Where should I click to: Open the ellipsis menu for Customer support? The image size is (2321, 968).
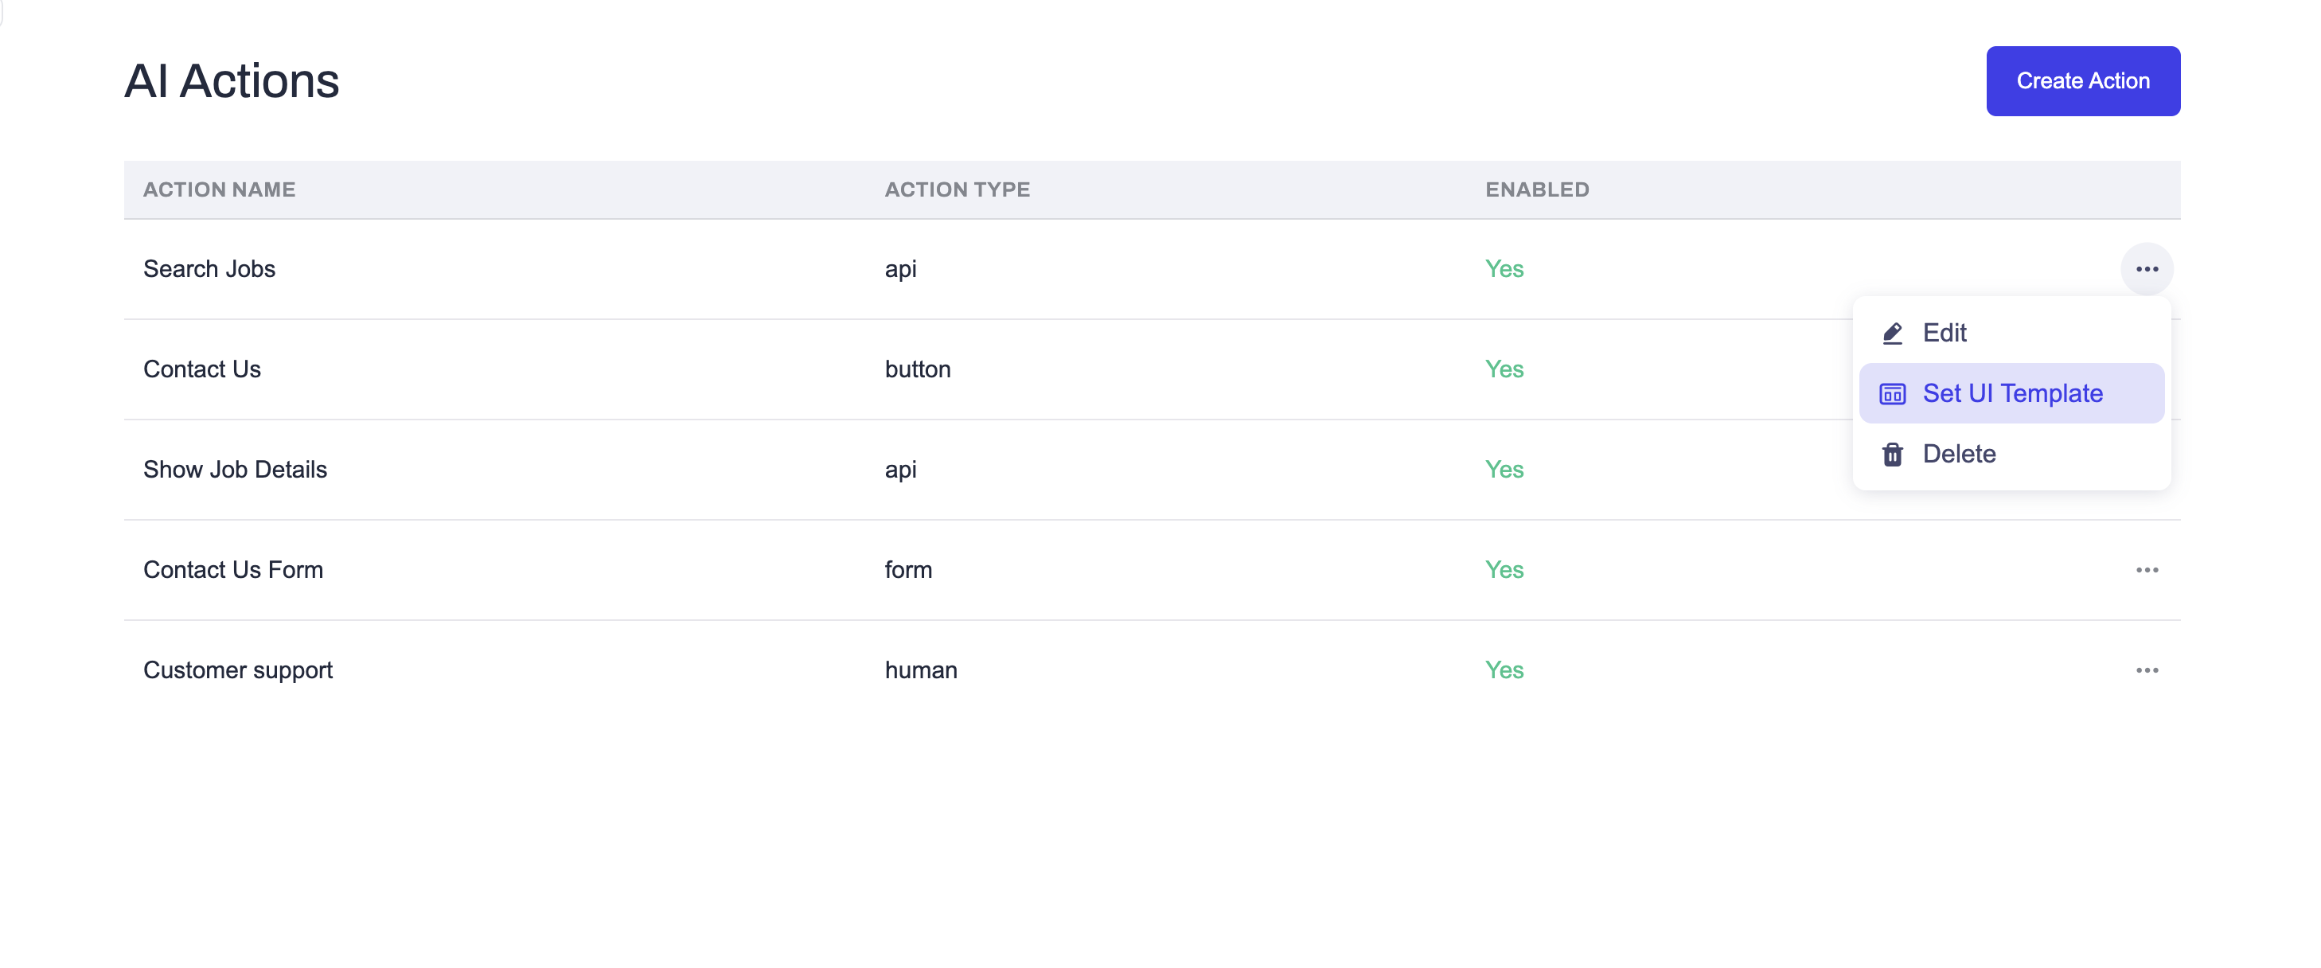coord(2148,669)
